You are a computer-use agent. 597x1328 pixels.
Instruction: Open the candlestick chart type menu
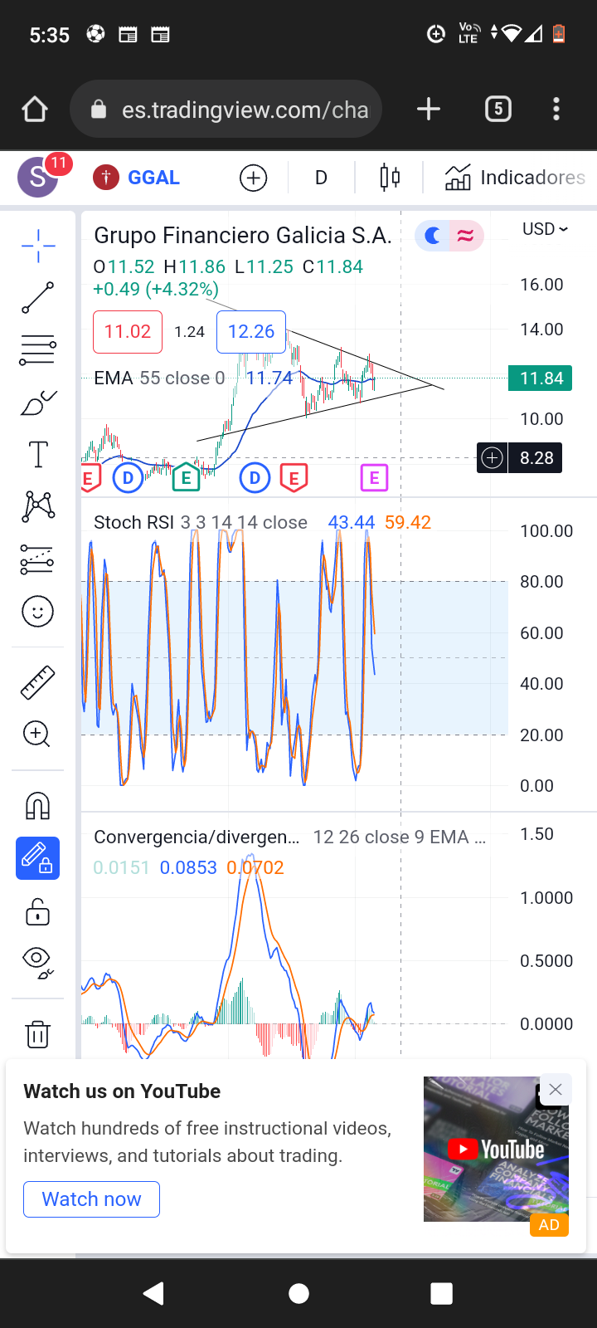[390, 178]
